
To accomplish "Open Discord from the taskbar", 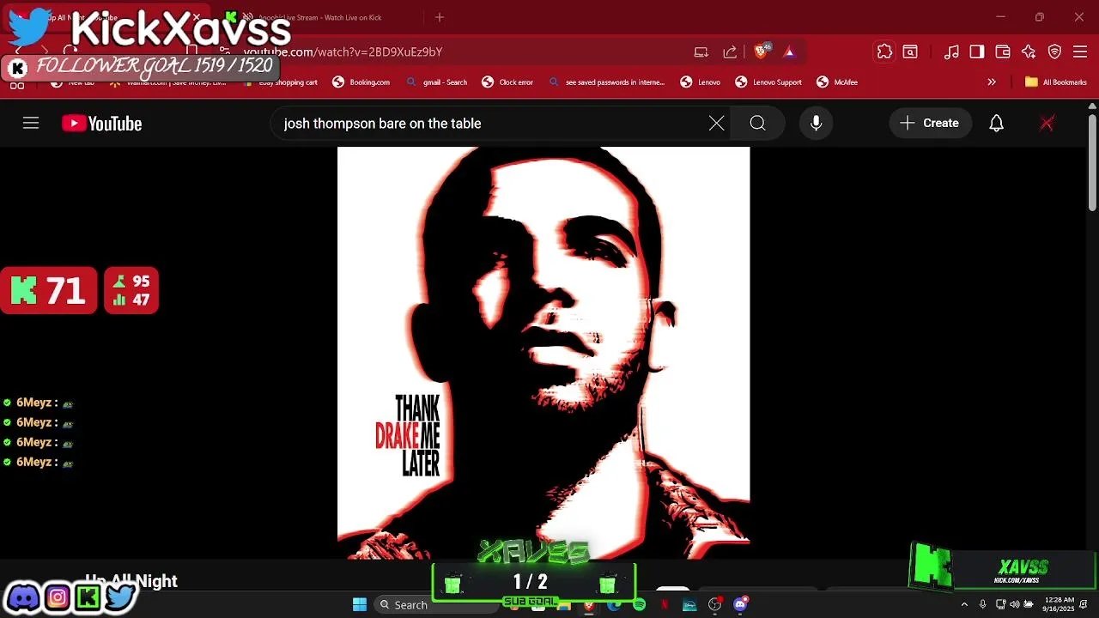I will coord(740,605).
